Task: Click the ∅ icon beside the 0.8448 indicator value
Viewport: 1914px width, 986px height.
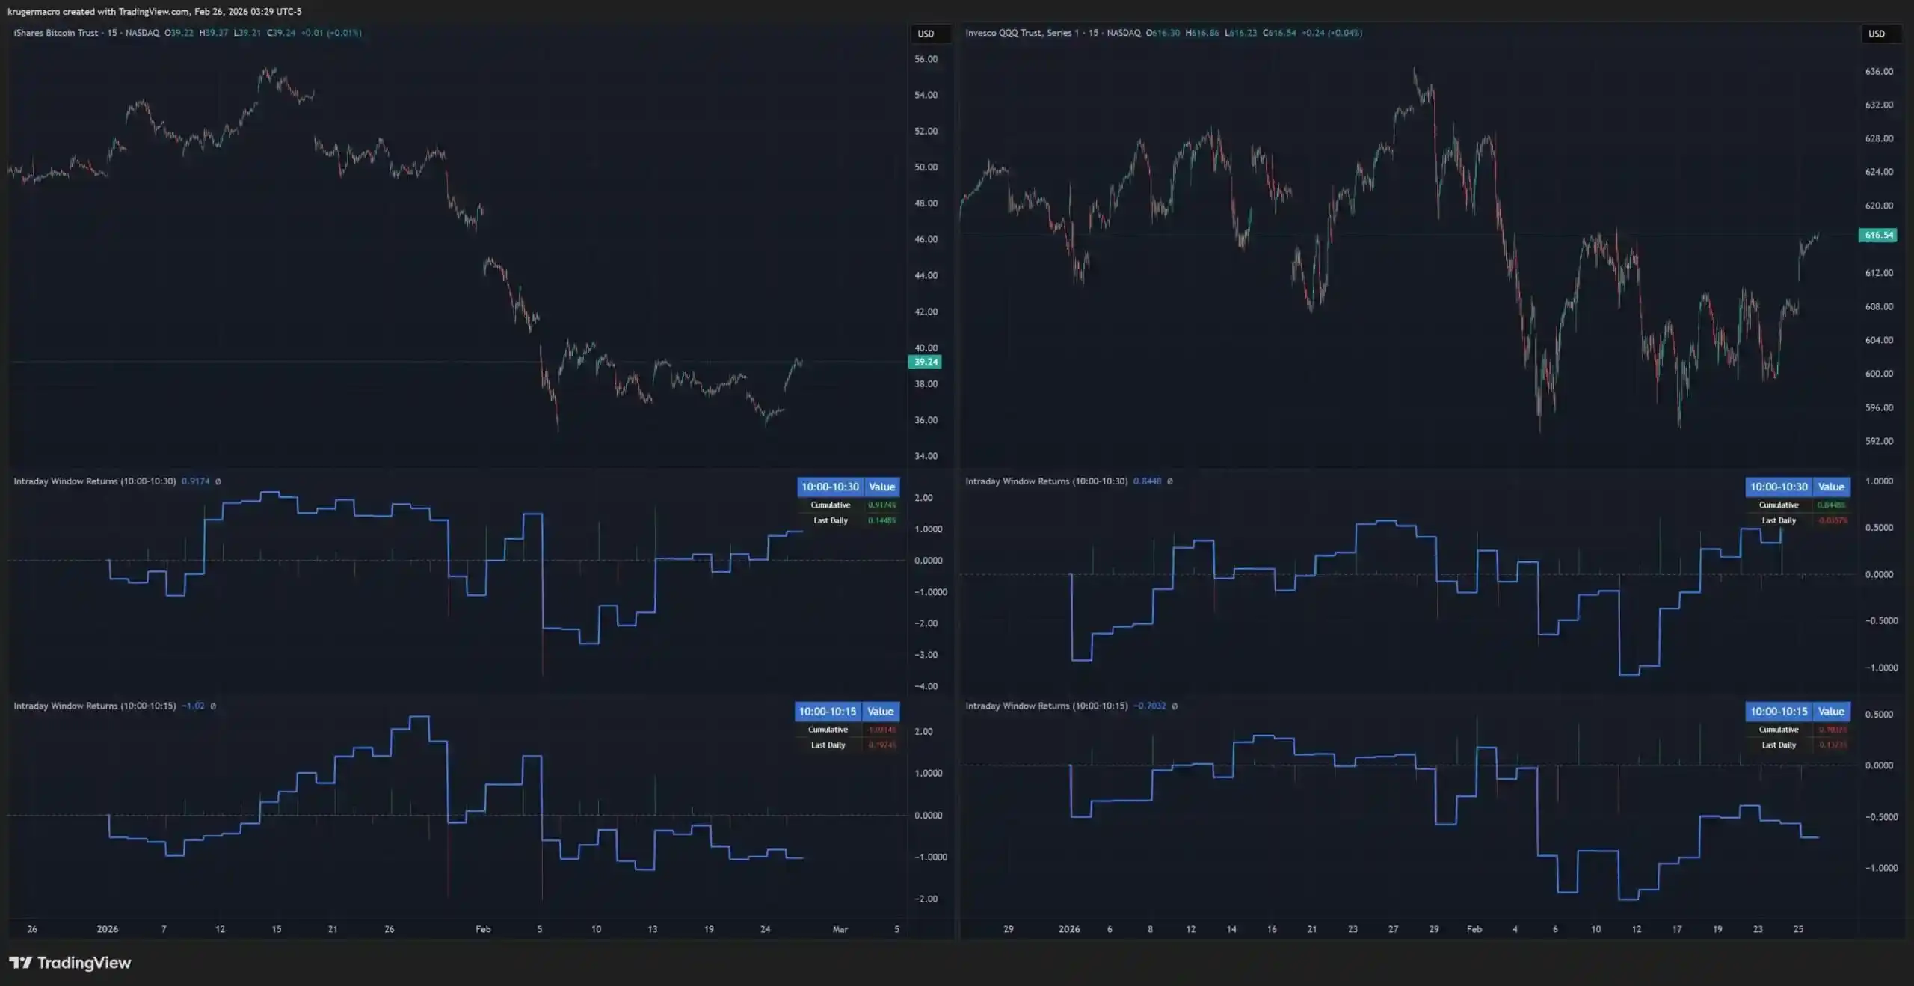Action: (x=1170, y=481)
